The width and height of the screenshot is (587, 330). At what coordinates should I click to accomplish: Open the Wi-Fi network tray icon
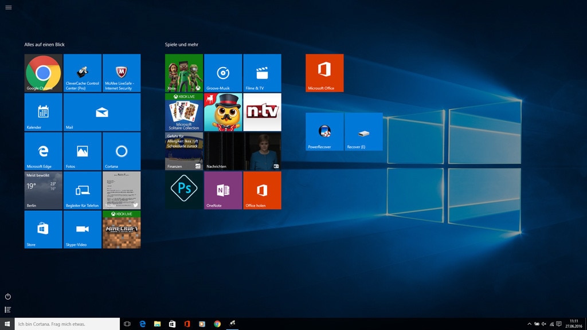(x=551, y=324)
